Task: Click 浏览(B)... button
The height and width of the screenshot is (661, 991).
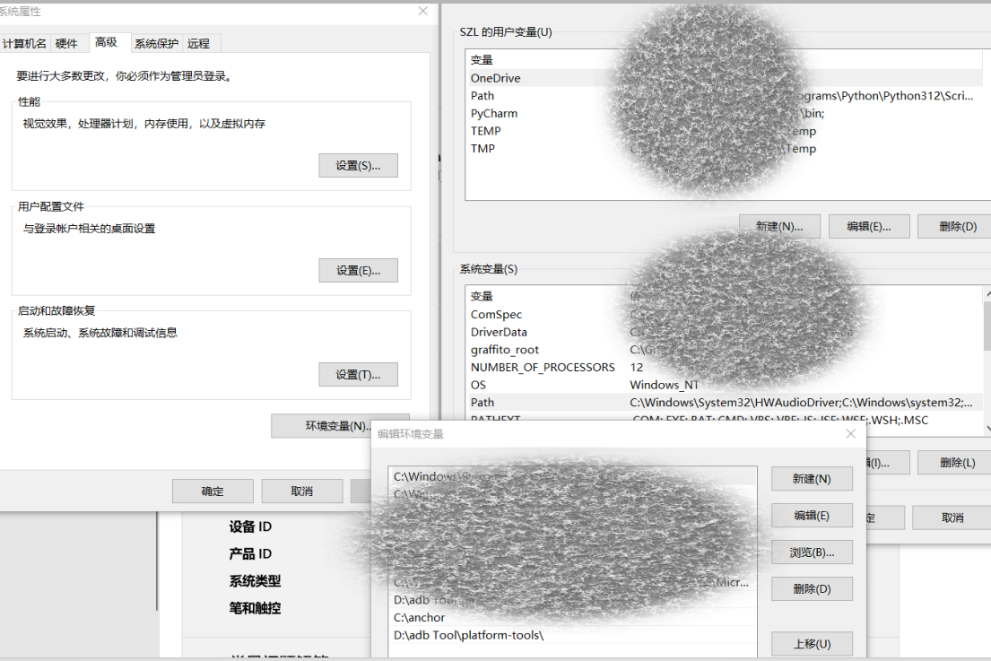Action: (812, 552)
